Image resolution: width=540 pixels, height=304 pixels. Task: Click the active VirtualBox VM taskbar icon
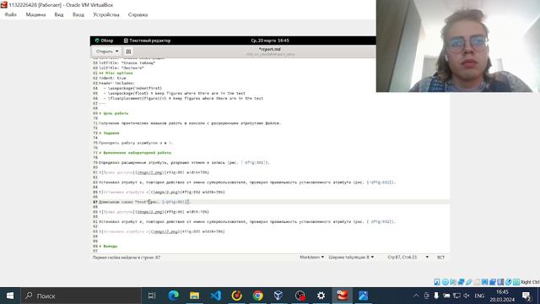pos(343,296)
